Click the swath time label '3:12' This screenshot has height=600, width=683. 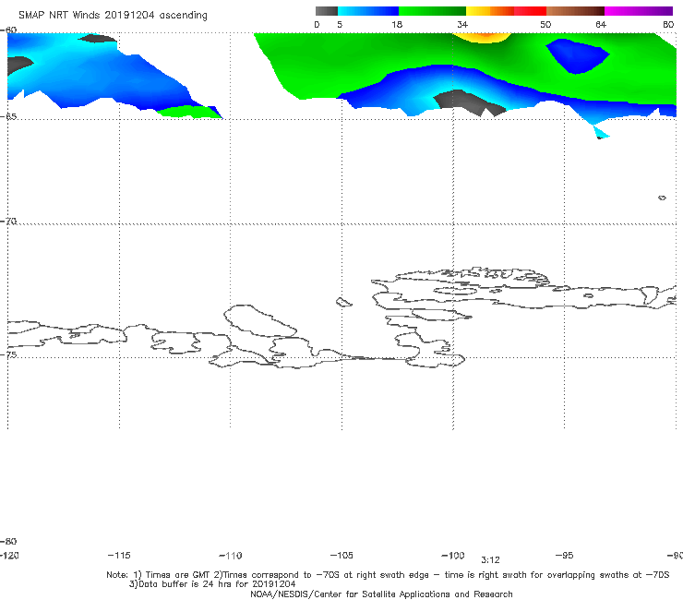click(x=490, y=560)
